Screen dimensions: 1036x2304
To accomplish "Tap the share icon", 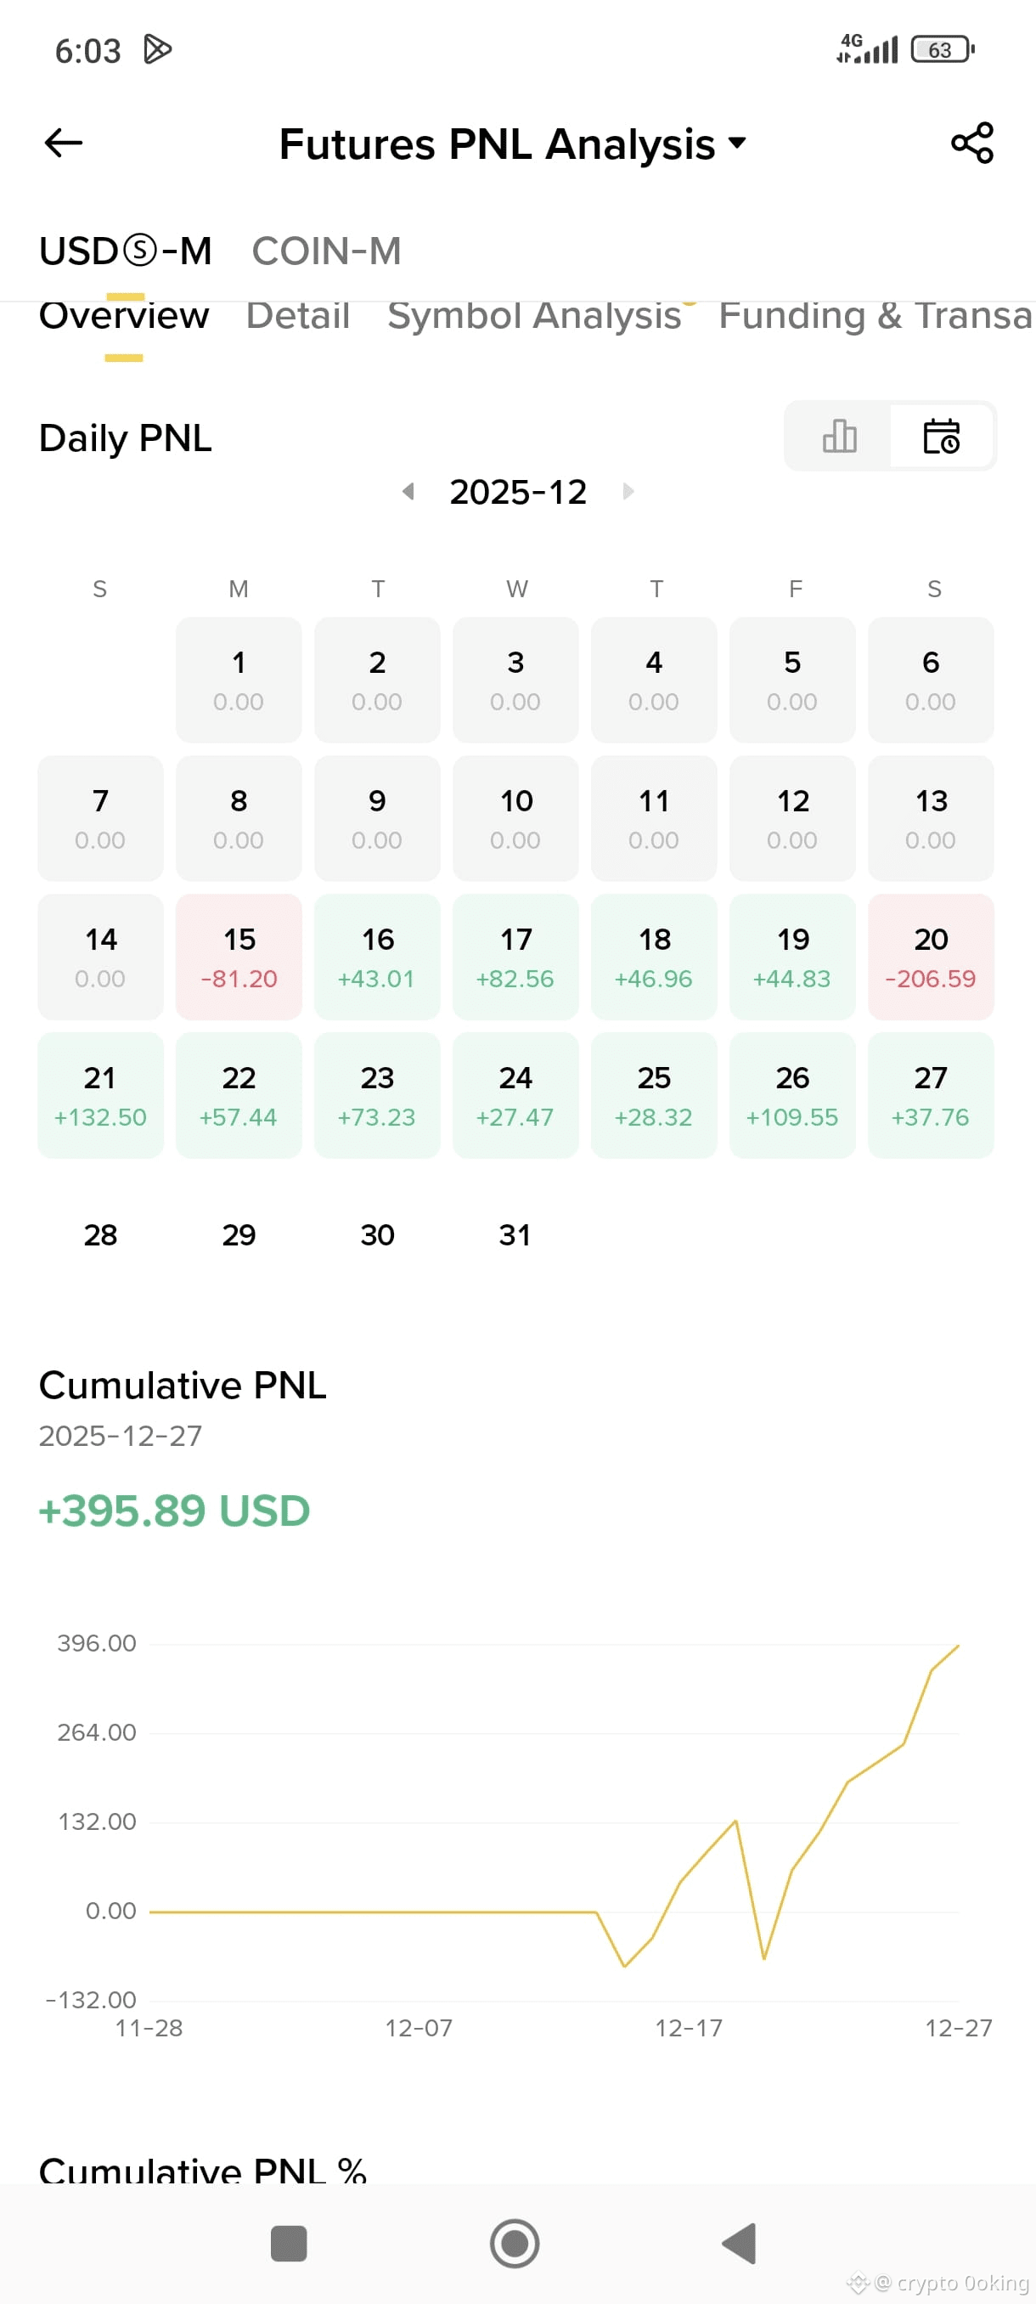I will pos(971,142).
